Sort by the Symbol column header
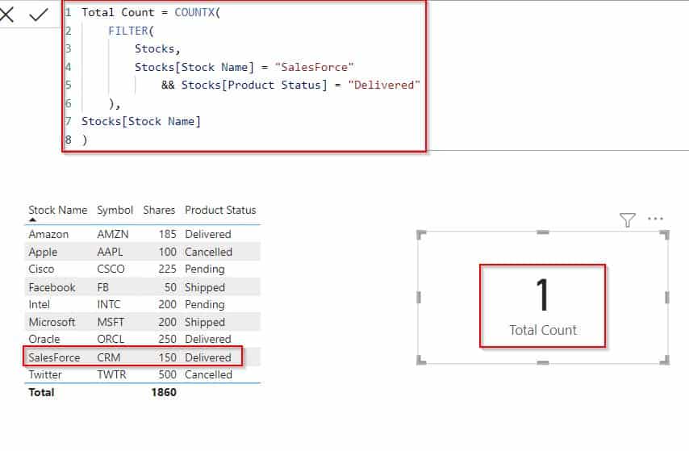 (115, 210)
